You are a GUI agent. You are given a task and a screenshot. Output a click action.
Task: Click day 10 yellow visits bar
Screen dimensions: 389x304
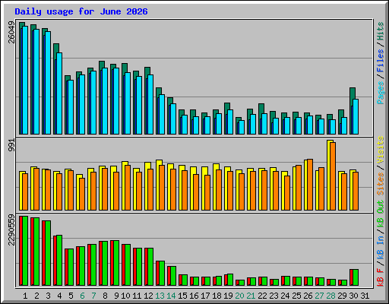click(124, 185)
